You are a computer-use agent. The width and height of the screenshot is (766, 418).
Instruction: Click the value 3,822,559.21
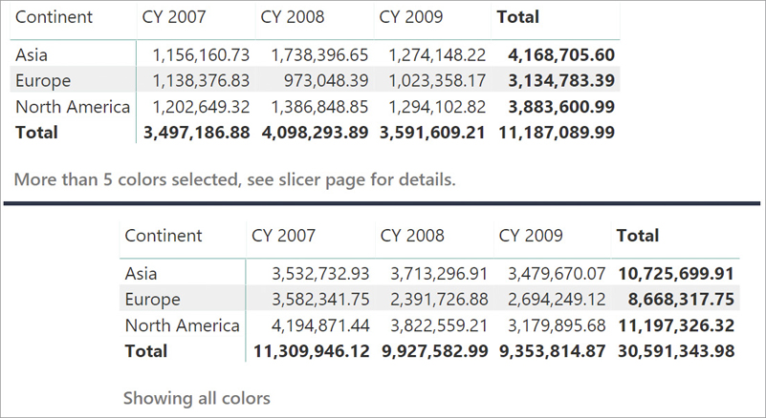pyautogui.click(x=439, y=325)
